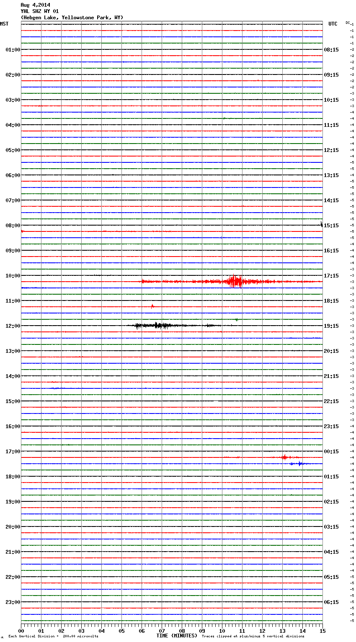Click minute tick label '10' on bottom axis

(222, 631)
